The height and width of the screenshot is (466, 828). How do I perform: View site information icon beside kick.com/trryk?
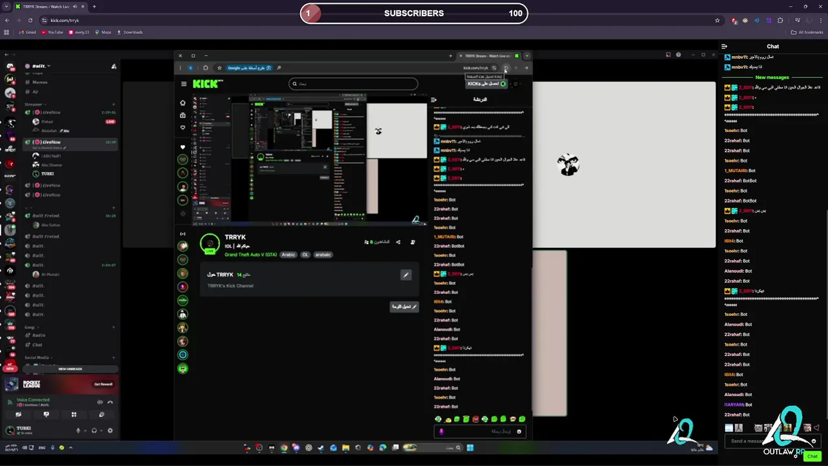pyautogui.click(x=44, y=20)
